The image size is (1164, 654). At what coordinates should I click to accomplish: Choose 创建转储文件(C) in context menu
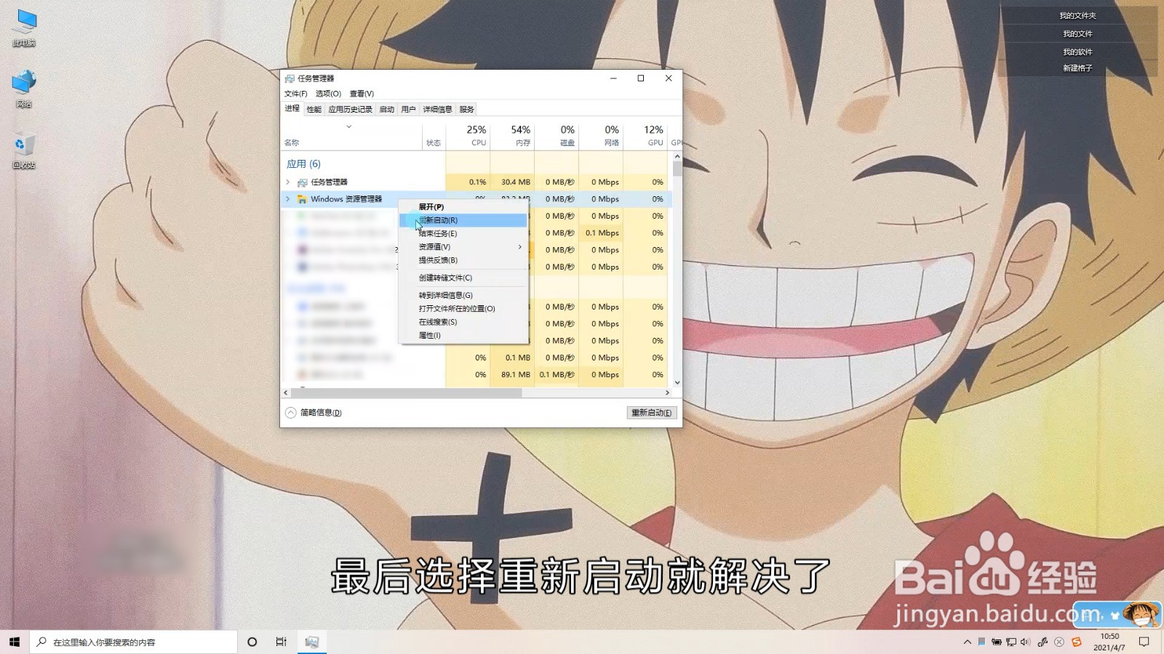click(x=463, y=278)
